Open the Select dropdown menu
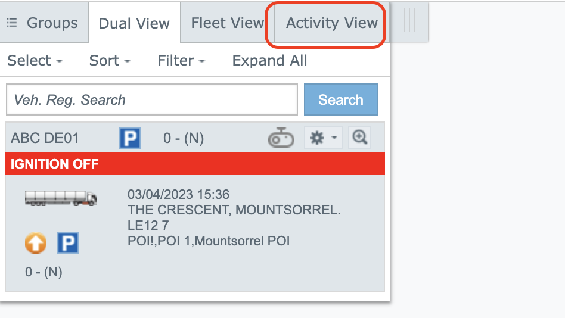The height and width of the screenshot is (318, 565). [35, 61]
